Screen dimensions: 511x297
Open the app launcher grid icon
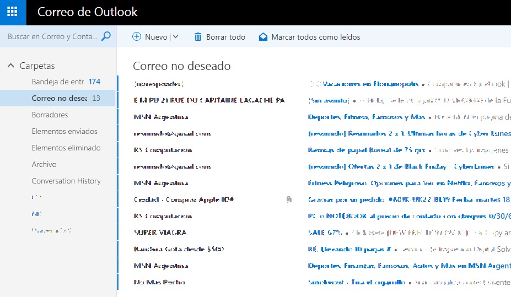[12, 12]
